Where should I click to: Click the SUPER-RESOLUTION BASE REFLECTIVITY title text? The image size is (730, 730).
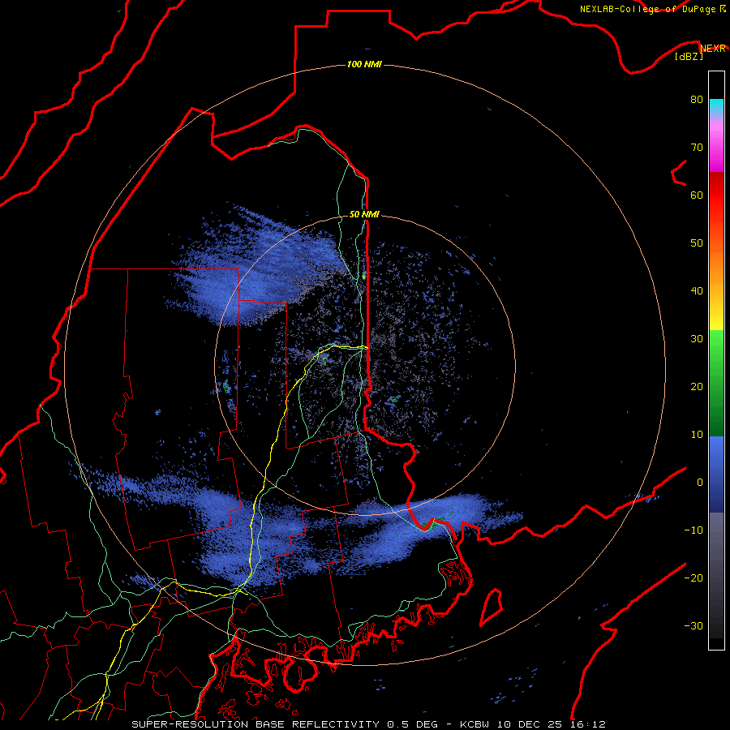coord(255,724)
